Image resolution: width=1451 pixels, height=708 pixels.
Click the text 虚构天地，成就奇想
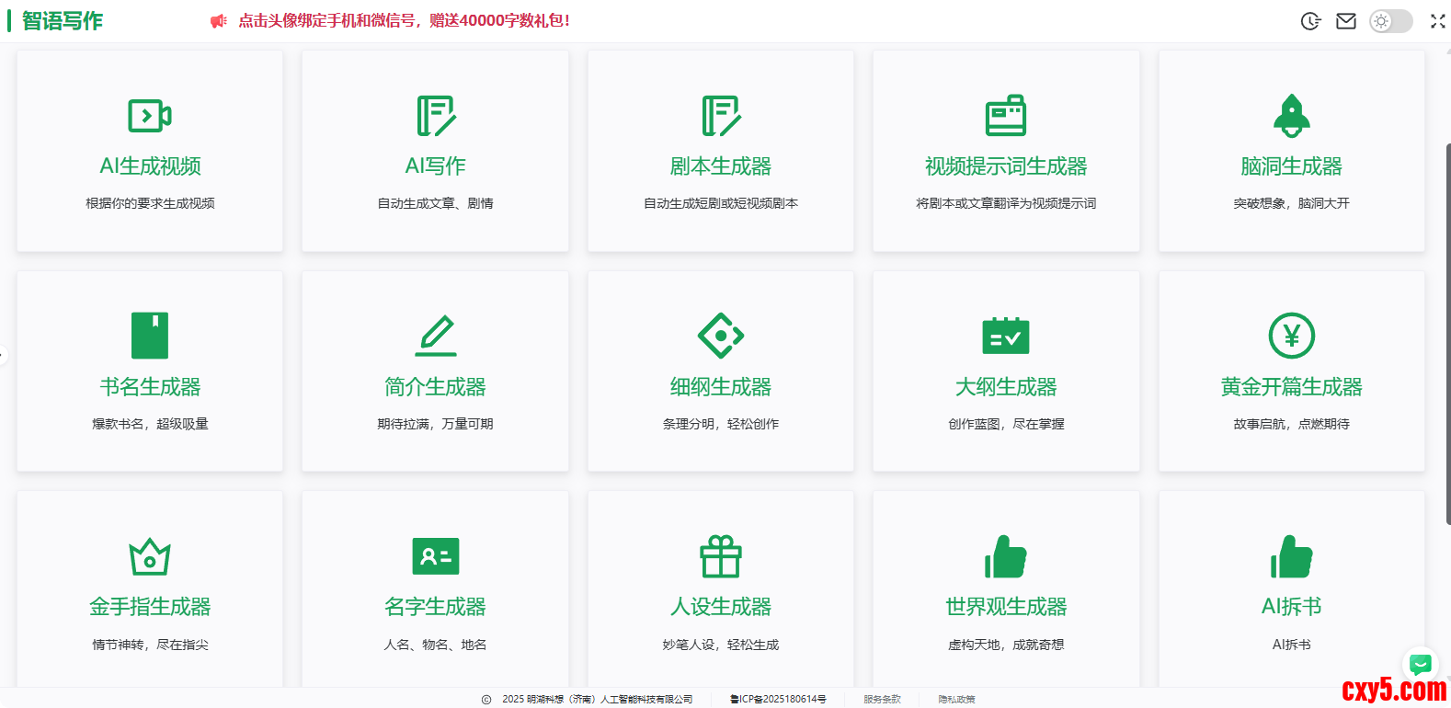coord(1006,645)
